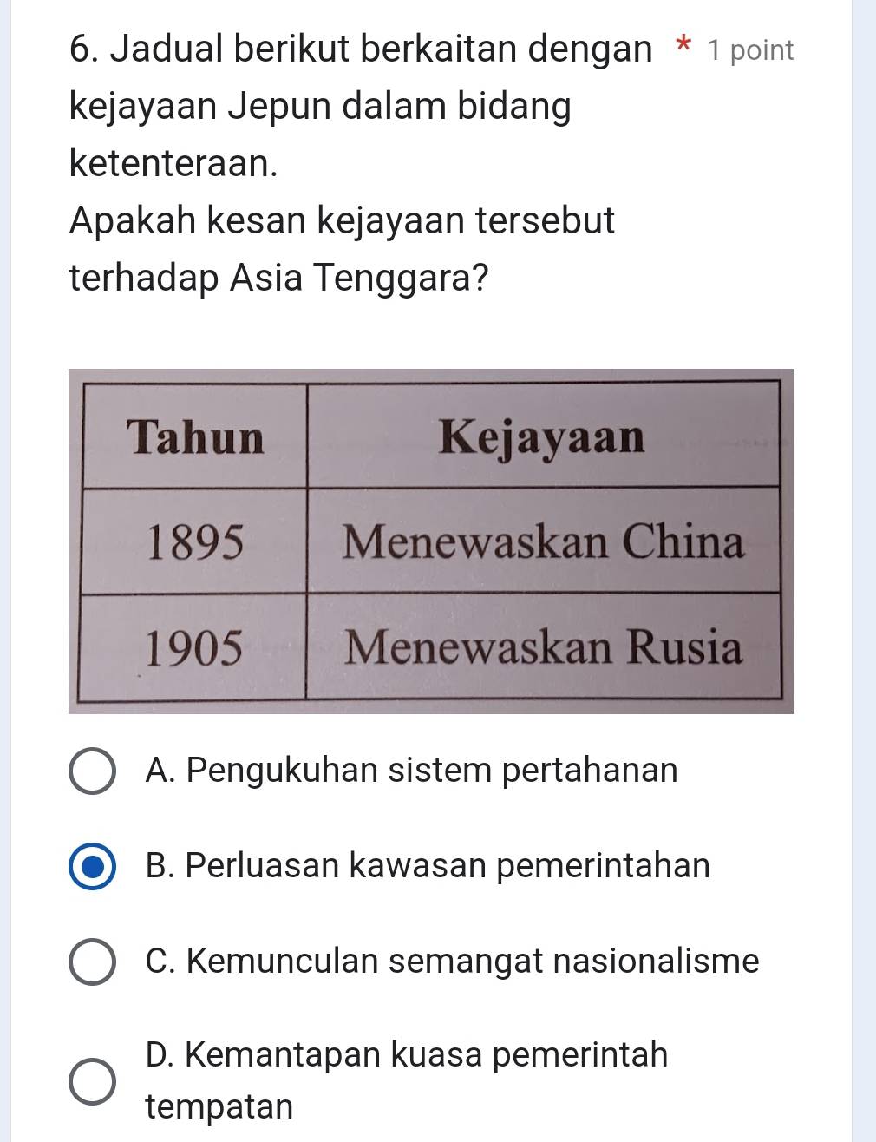Choose option C radio button

tap(91, 962)
